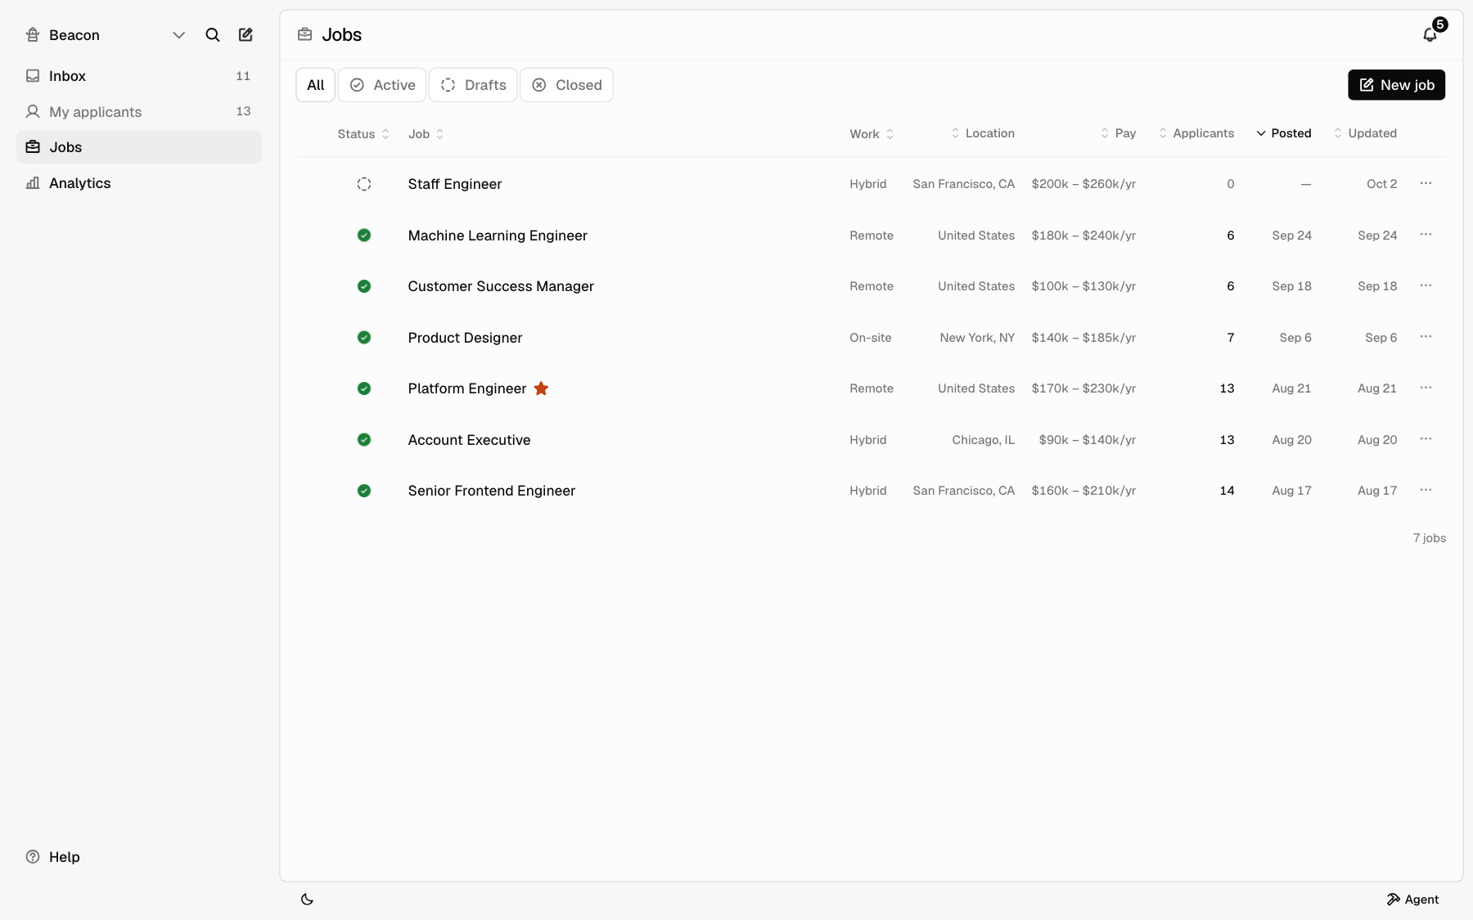The width and height of the screenshot is (1473, 920).
Task: Open row menu for Staff Engineer
Action: tap(1426, 183)
